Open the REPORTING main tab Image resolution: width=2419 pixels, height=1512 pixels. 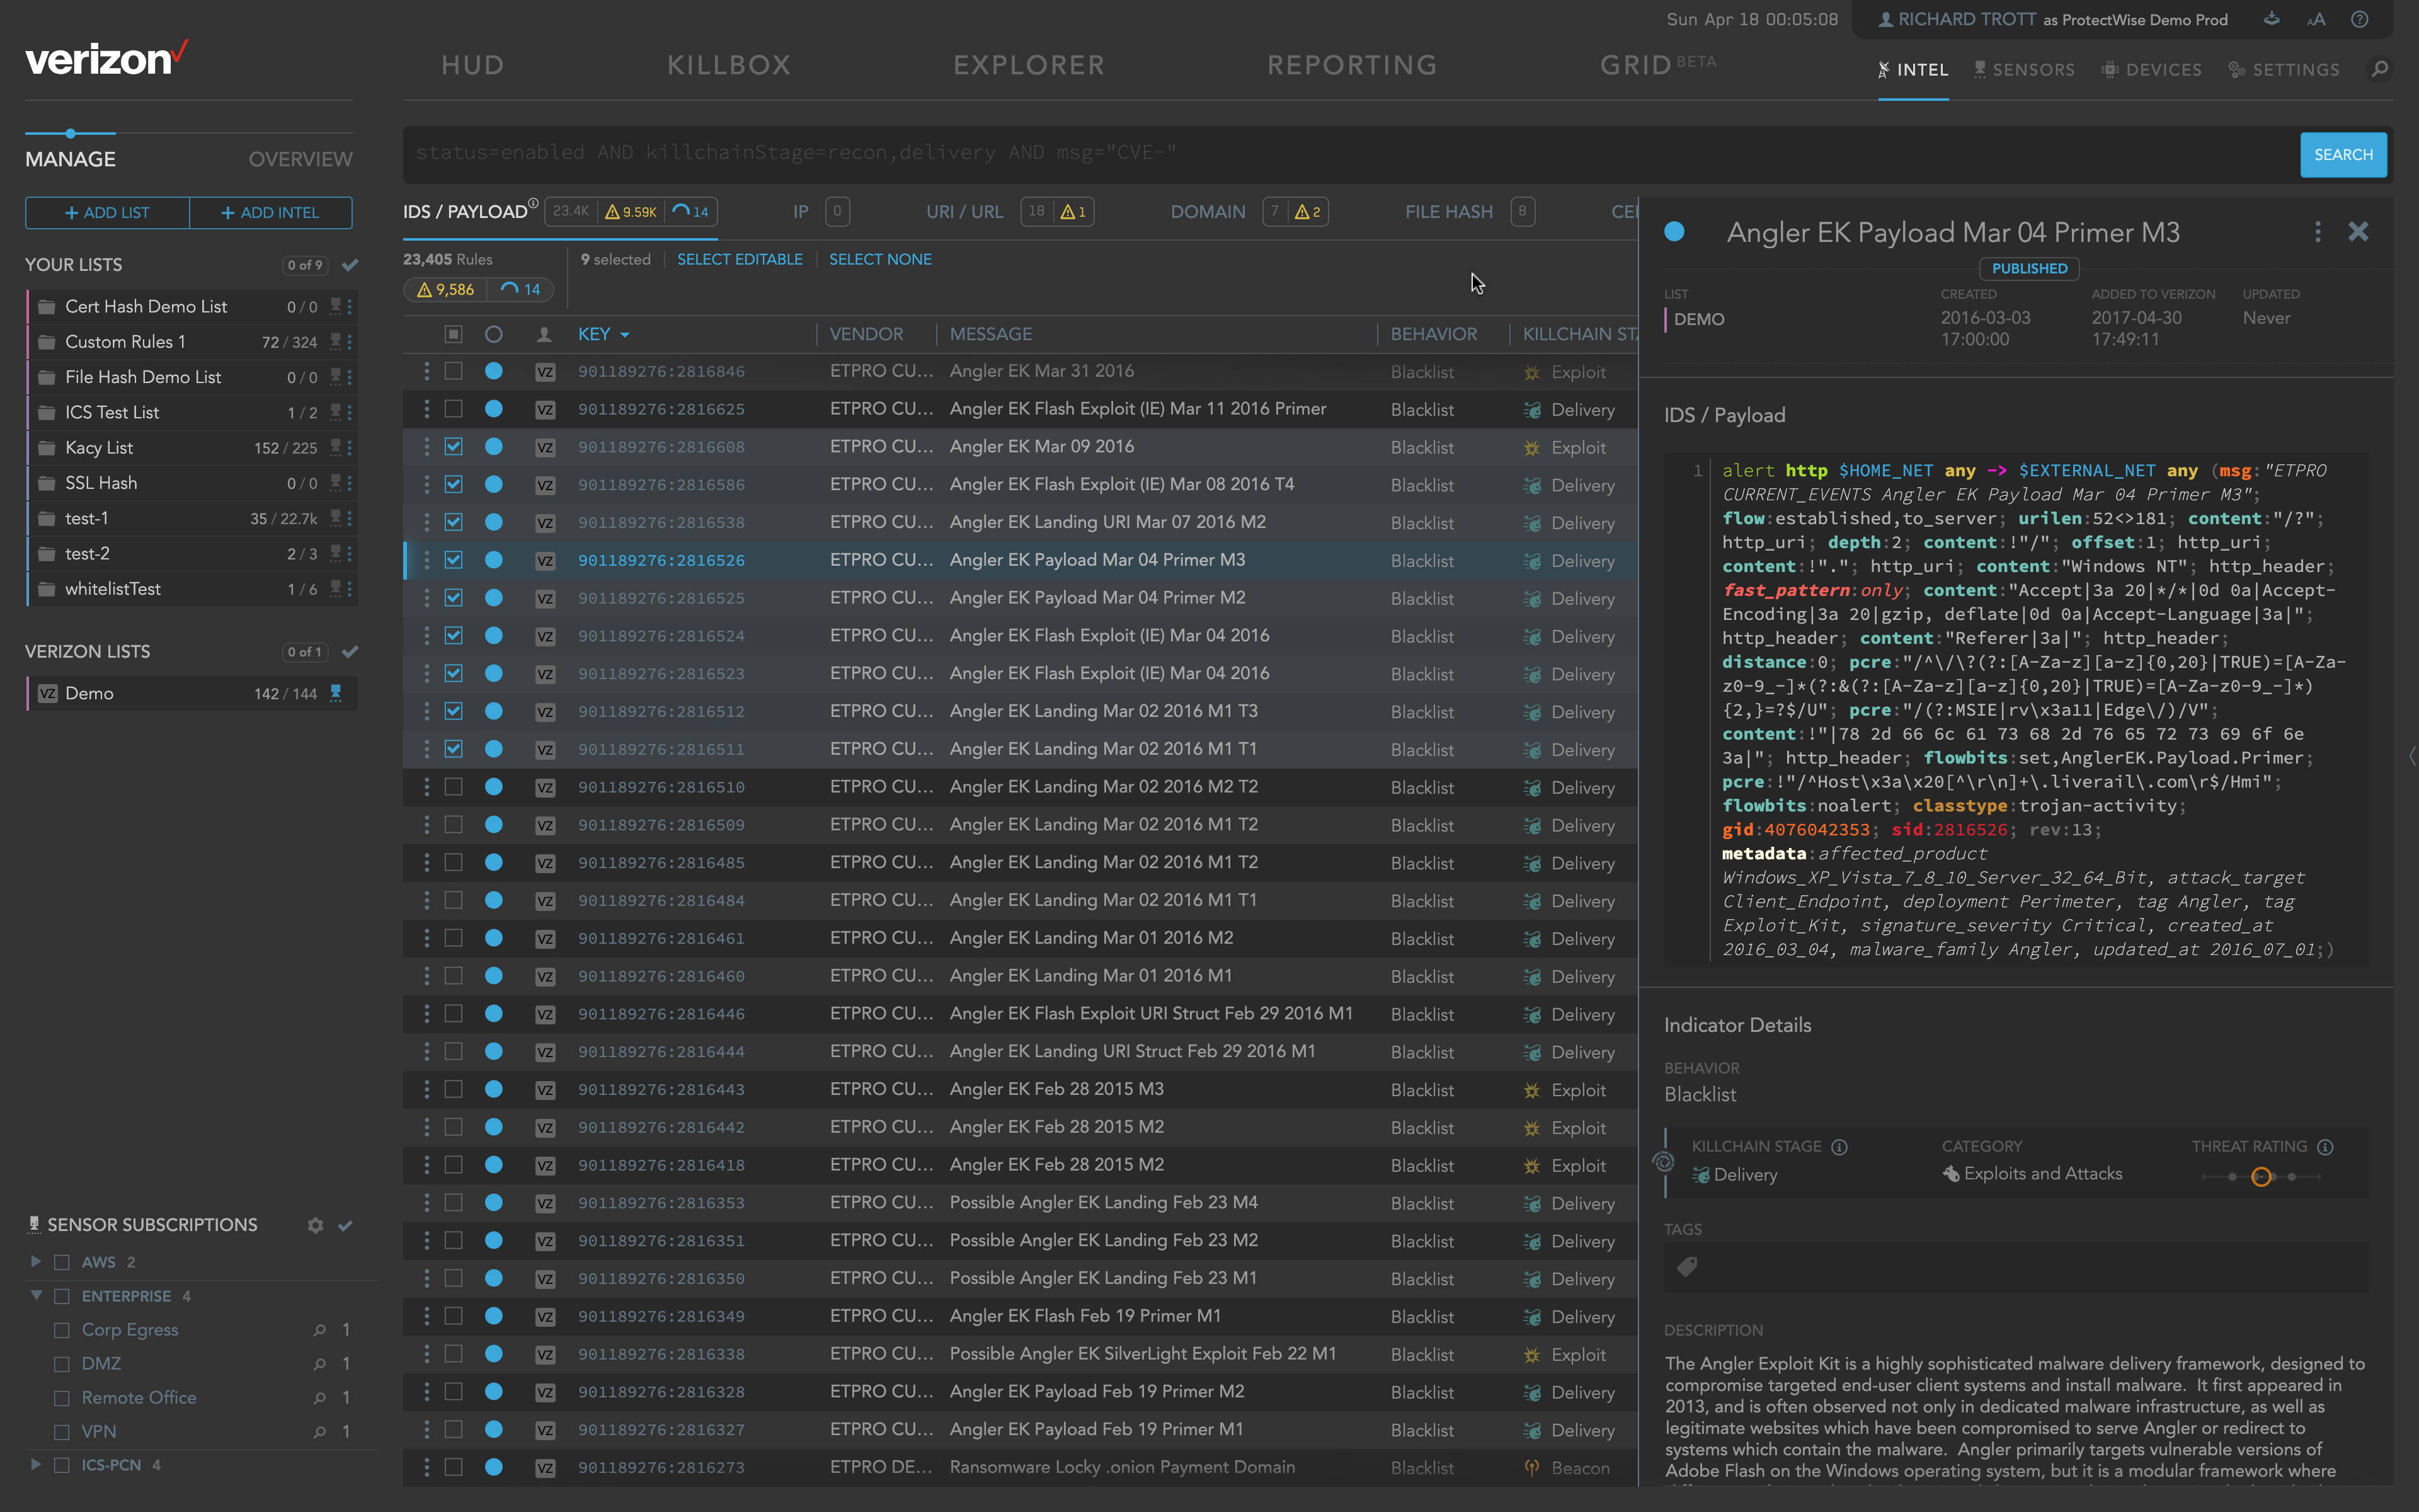click(1352, 65)
